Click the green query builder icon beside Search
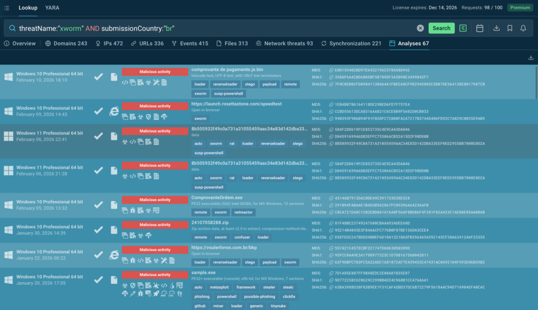 463,28
